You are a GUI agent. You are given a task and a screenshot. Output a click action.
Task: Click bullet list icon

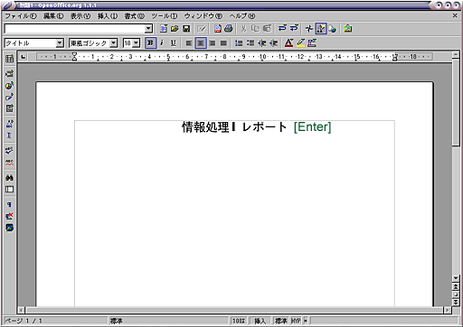(250, 43)
